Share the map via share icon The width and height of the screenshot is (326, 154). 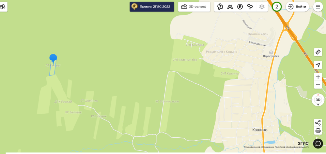click(x=318, y=123)
